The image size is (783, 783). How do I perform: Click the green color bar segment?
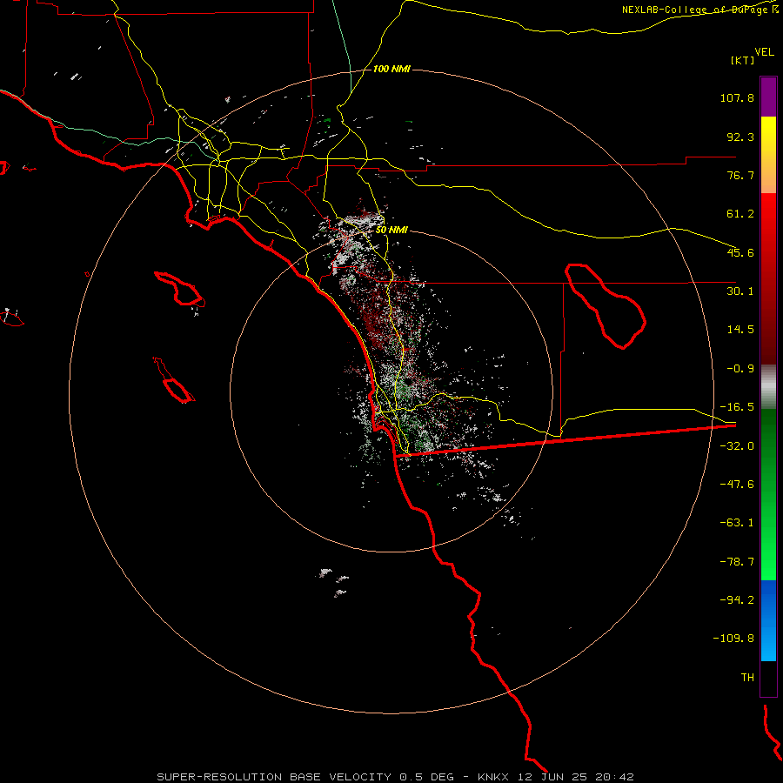(768, 495)
